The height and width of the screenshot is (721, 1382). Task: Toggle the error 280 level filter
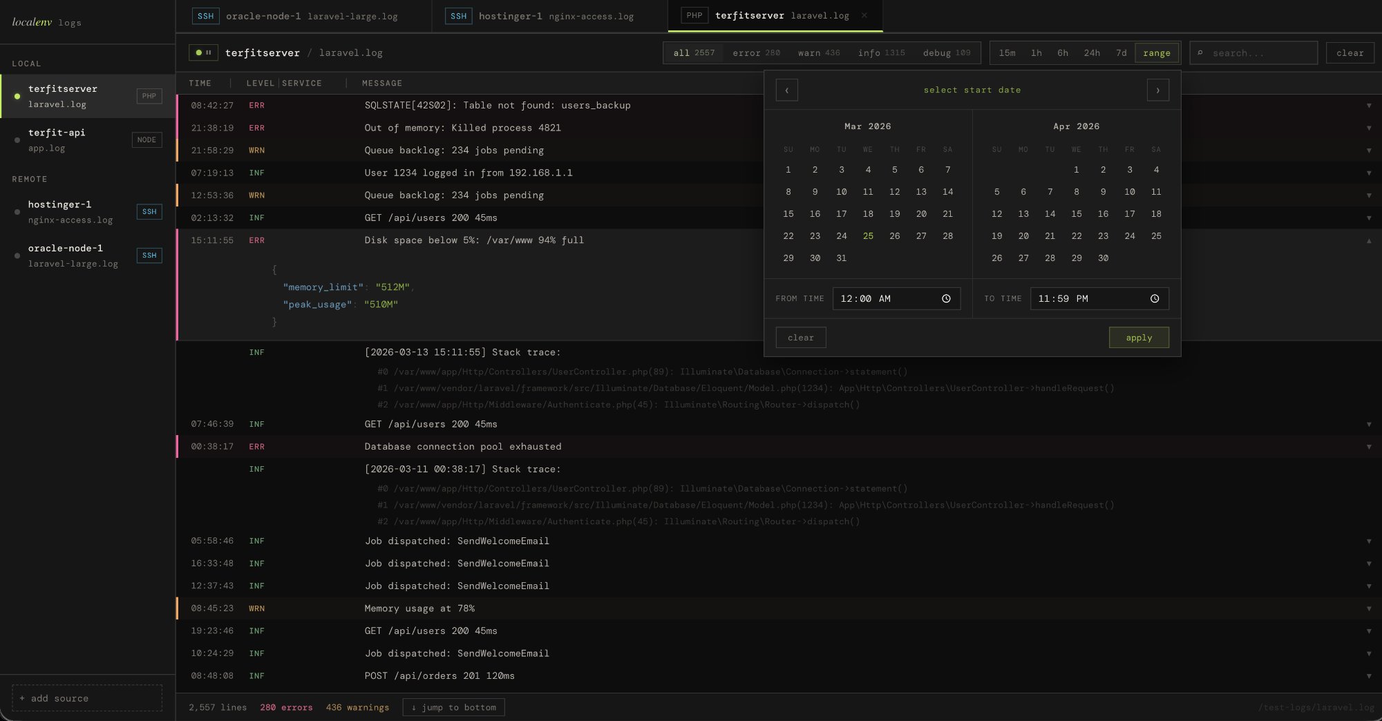pos(757,52)
